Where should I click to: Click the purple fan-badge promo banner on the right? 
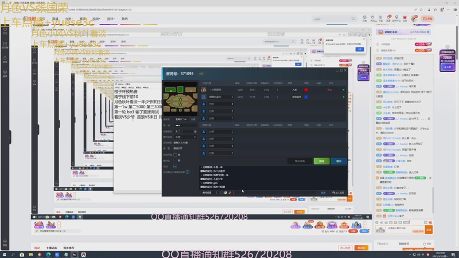(x=448, y=61)
